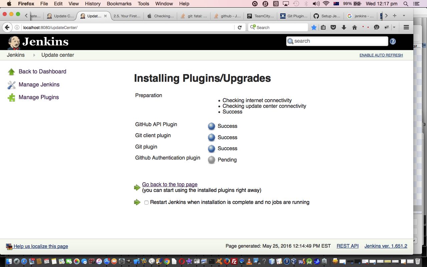The image size is (427, 267).
Task: Click the Firefox Search box
Action: click(x=278, y=27)
